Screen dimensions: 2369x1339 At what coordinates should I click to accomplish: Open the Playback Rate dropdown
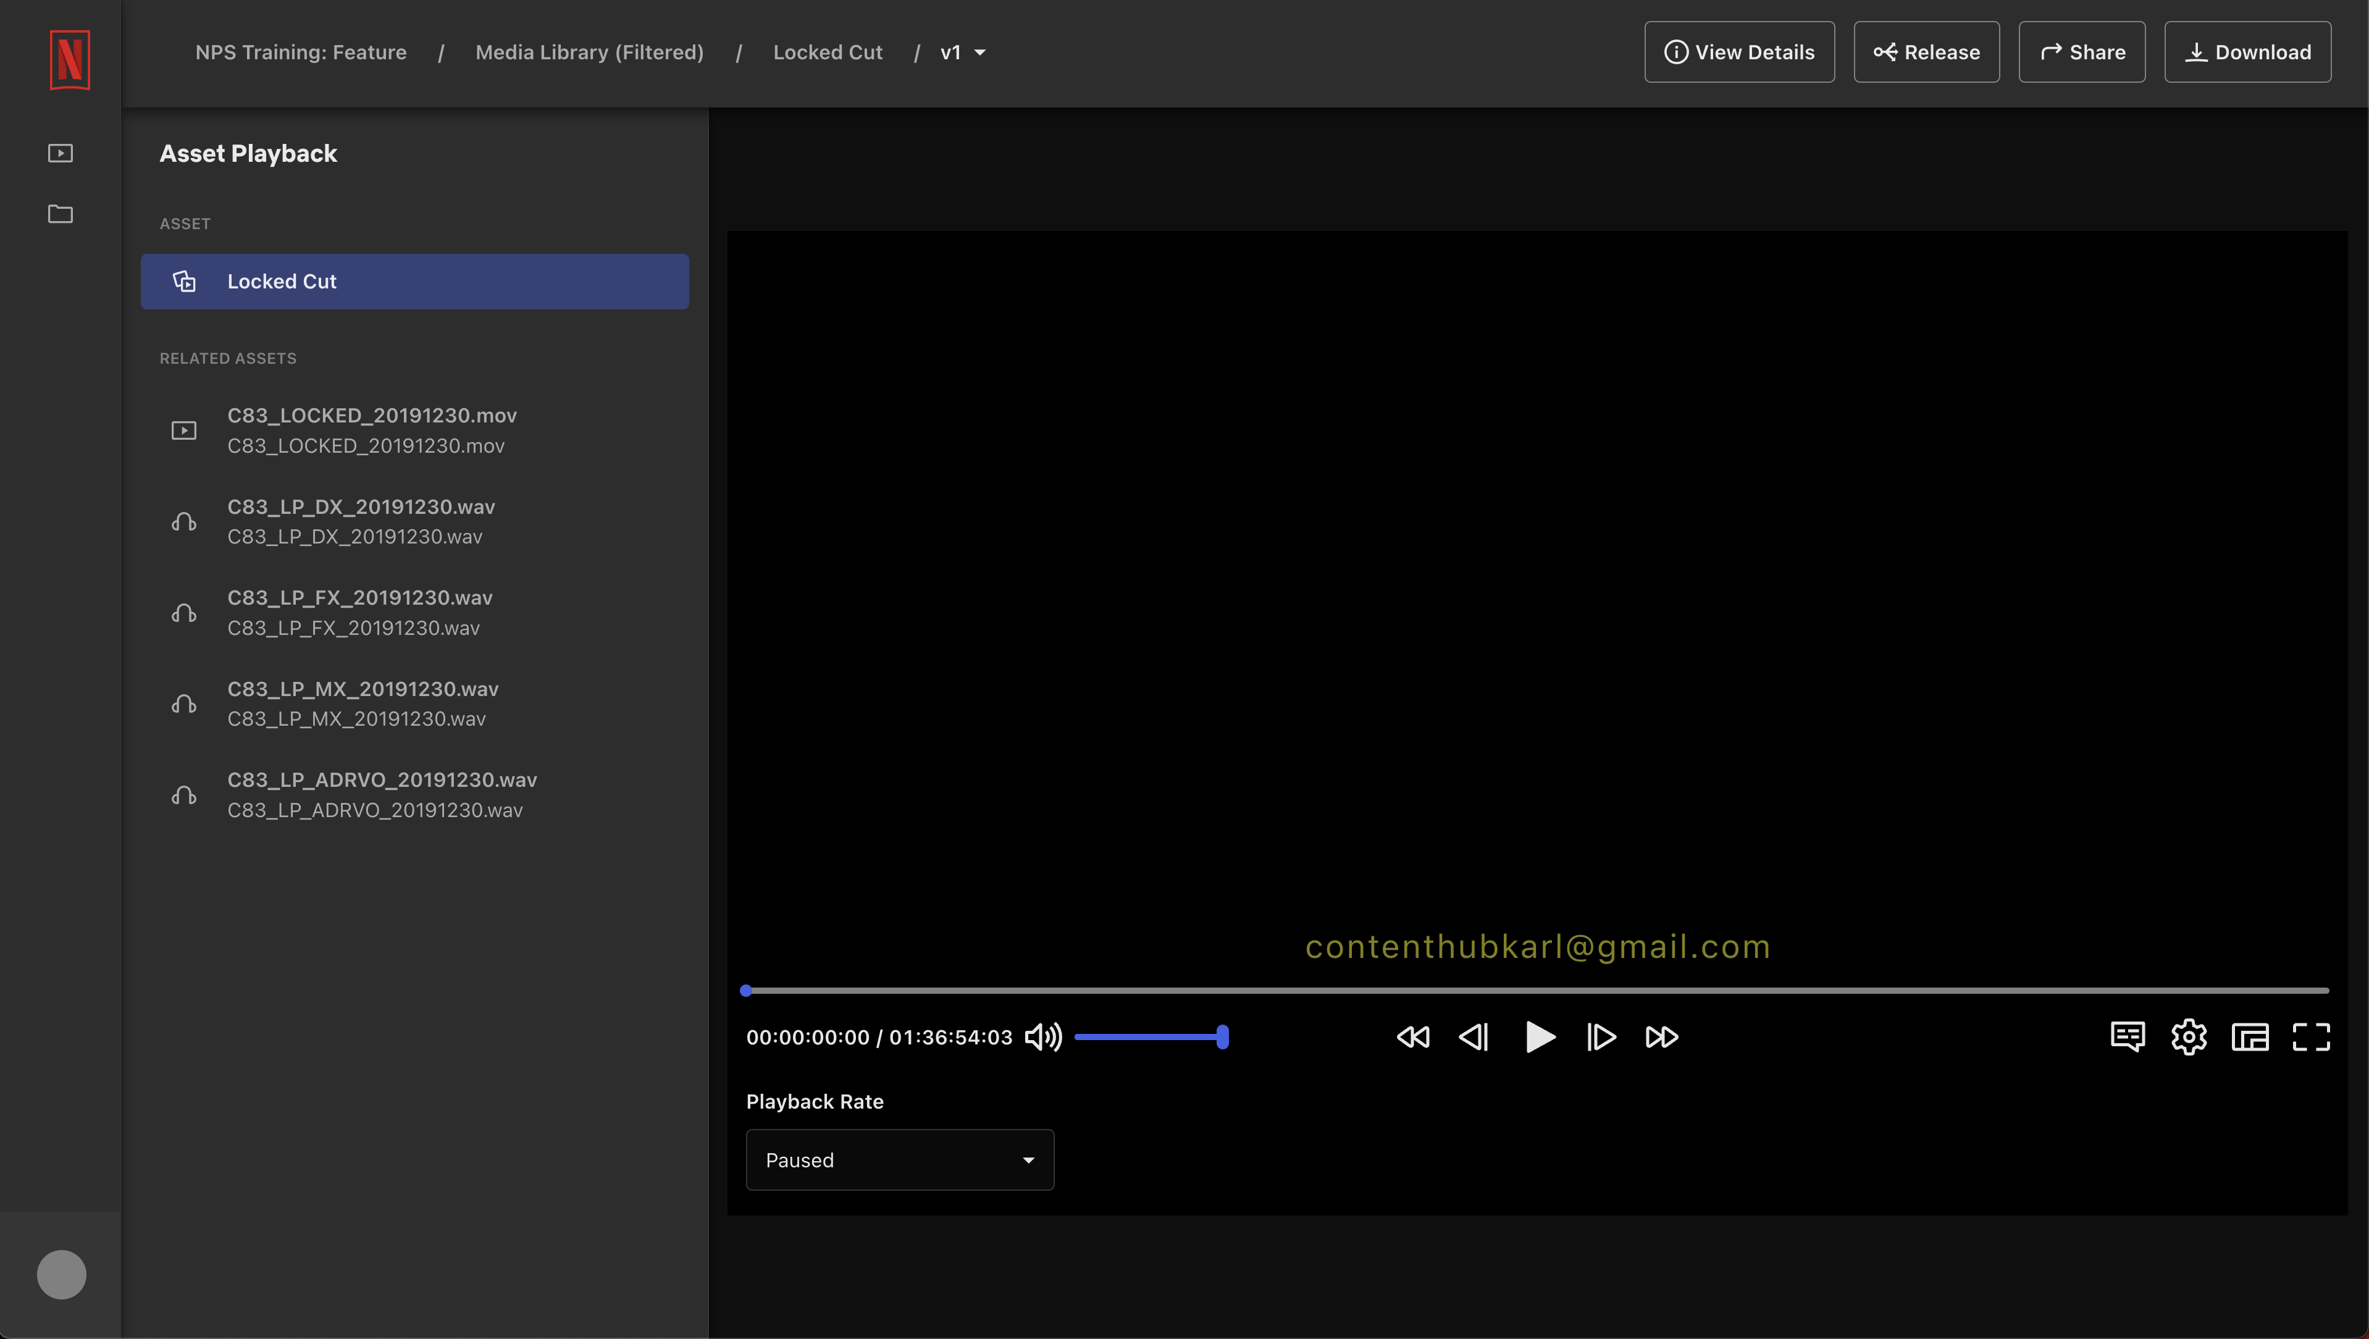click(x=899, y=1160)
